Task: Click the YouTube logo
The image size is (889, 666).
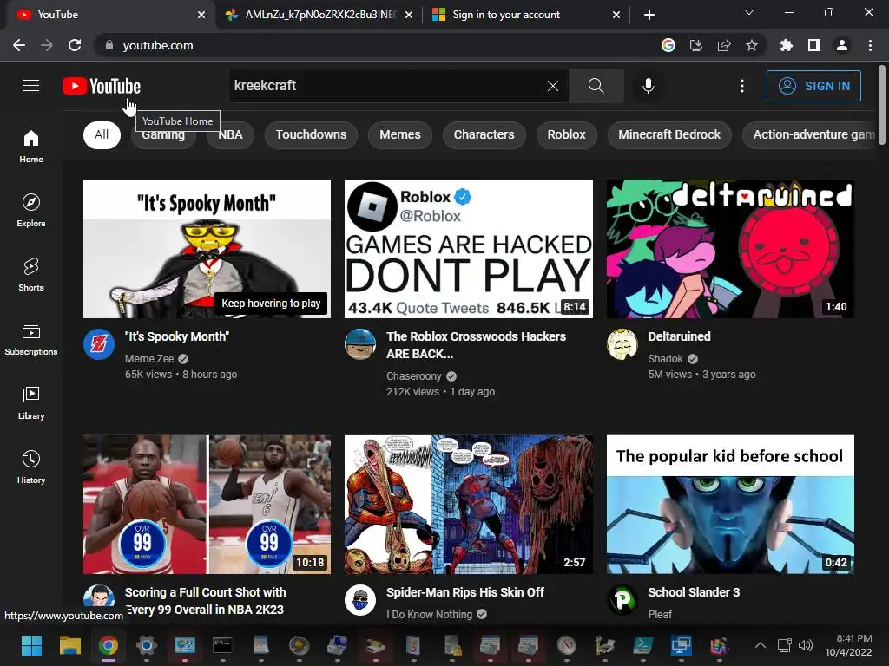Action: coord(102,86)
